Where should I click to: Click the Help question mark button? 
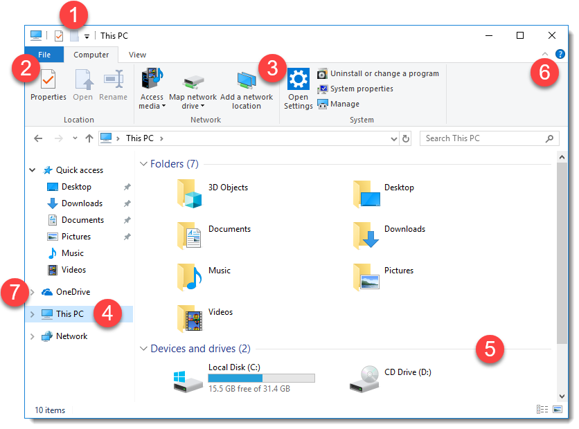tap(560, 54)
